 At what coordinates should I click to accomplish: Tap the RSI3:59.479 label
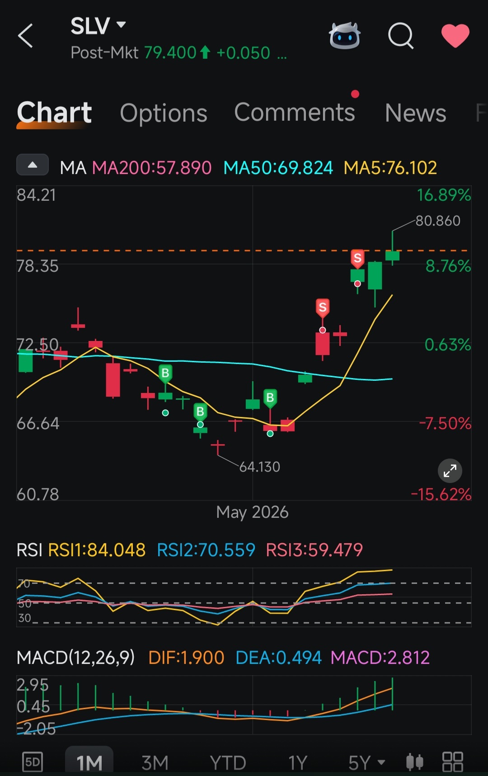pos(314,550)
